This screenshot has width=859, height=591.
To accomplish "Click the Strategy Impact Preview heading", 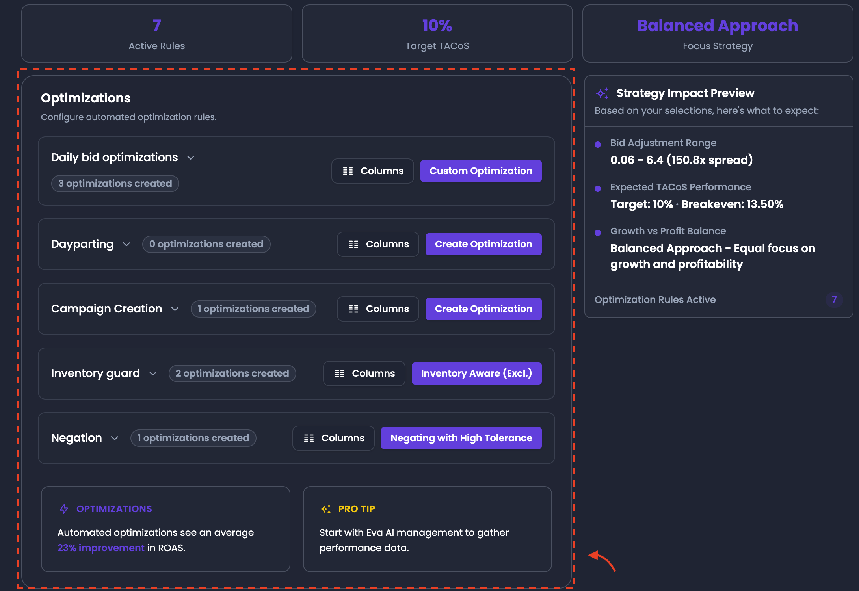I will tap(685, 93).
